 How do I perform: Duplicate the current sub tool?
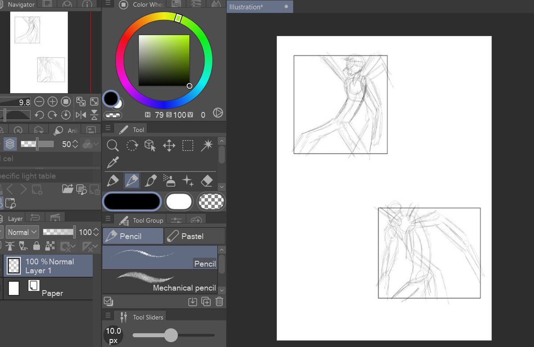[x=206, y=302]
